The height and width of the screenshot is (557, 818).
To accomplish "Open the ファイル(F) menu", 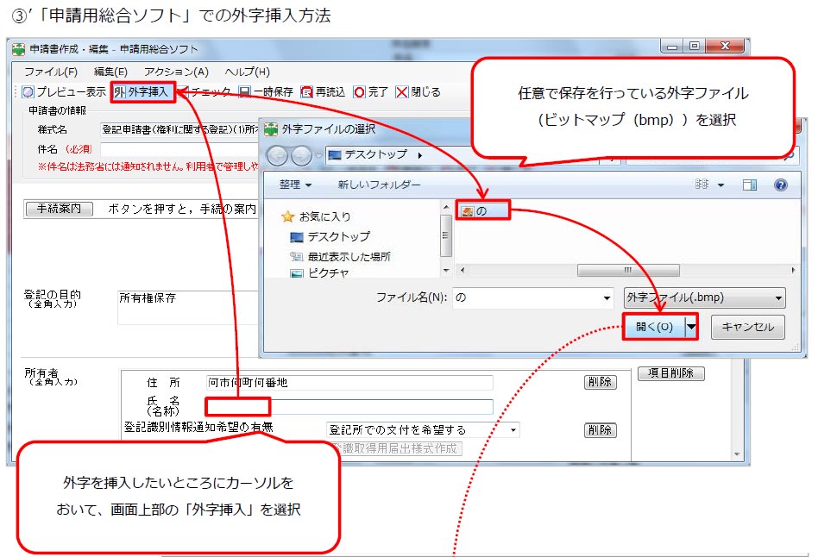I will 51,72.
